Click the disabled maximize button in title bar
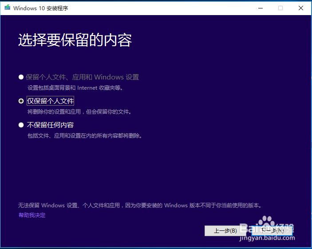This screenshot has width=312, height=249. (280, 8)
